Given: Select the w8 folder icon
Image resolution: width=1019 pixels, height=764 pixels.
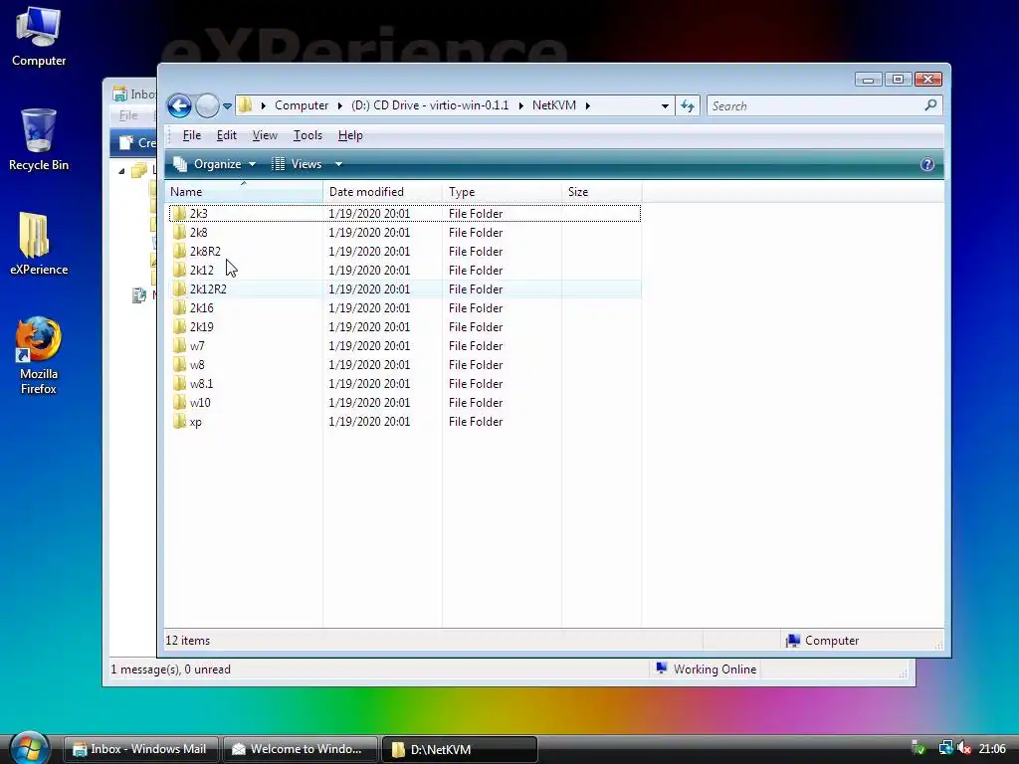Looking at the screenshot, I should pos(179,364).
